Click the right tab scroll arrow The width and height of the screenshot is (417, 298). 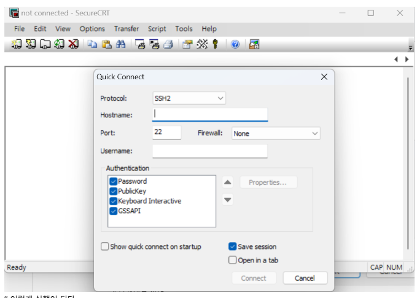[x=407, y=59]
